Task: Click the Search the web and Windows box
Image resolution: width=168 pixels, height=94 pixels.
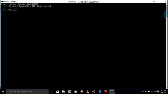Action: [27, 92]
